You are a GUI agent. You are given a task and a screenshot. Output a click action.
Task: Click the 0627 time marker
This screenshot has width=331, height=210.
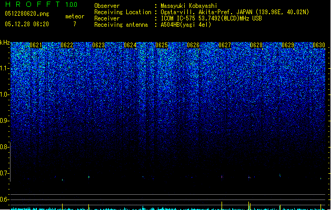click(225, 45)
